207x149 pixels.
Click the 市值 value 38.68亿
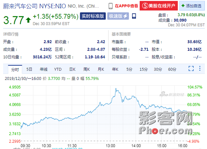(195, 42)
